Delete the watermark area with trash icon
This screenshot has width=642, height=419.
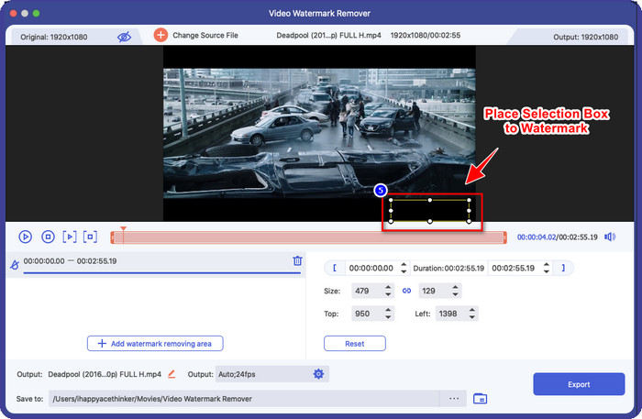[x=298, y=260]
